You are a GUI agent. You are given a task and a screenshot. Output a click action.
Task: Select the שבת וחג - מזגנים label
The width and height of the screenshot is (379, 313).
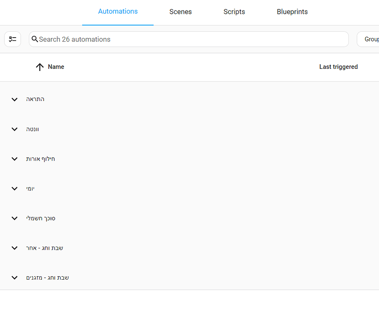pyautogui.click(x=47, y=278)
